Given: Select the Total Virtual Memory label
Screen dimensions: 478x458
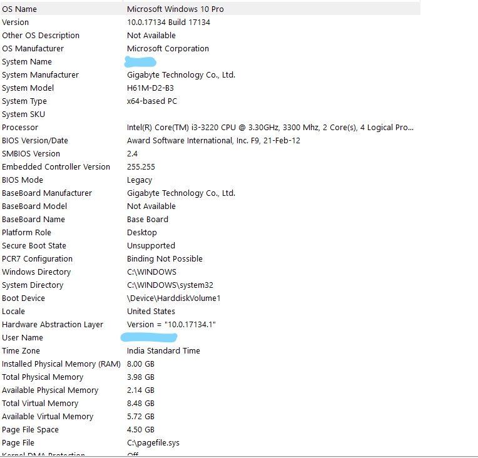Looking at the screenshot, I should 40,403.
